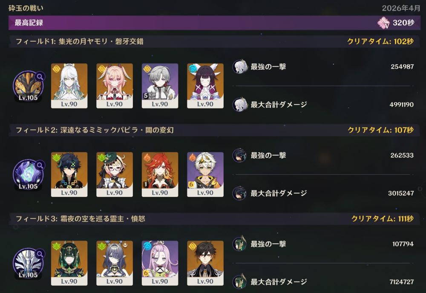Select dark-haired Geo character in Field 3
Screen dimensions: 426x293
click(x=205, y=263)
